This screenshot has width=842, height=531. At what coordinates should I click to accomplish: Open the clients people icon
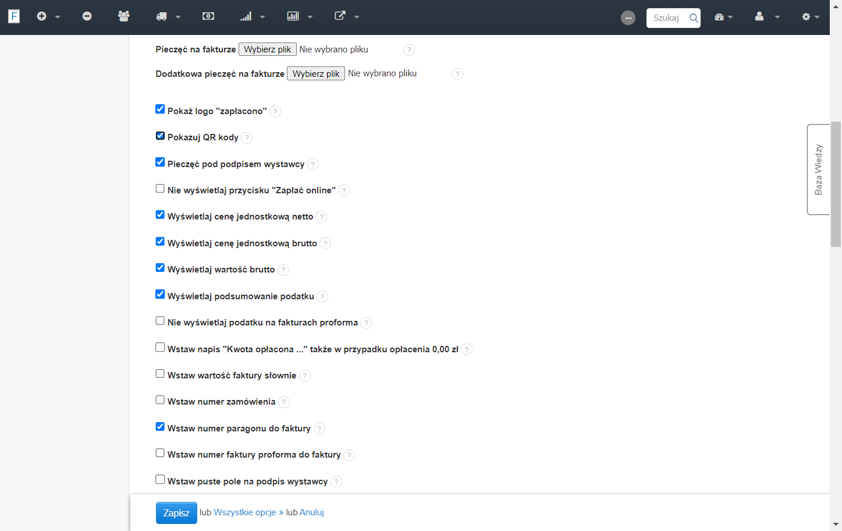[123, 16]
